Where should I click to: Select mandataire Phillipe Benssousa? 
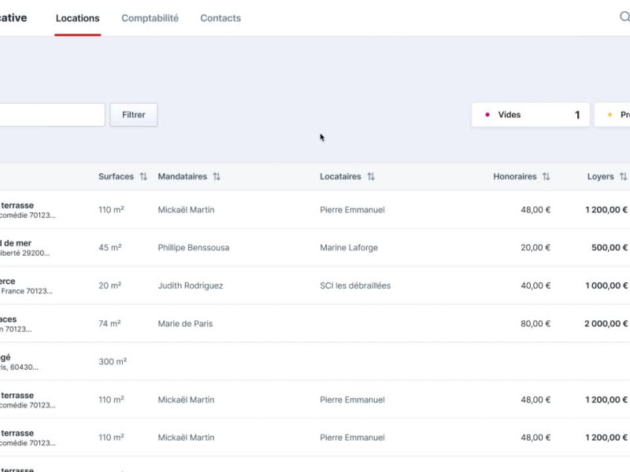[x=193, y=248]
